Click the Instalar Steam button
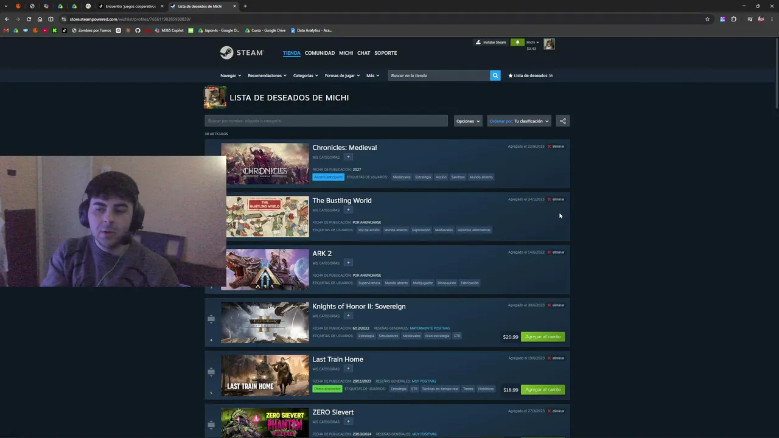This screenshot has width=779, height=438. click(491, 43)
